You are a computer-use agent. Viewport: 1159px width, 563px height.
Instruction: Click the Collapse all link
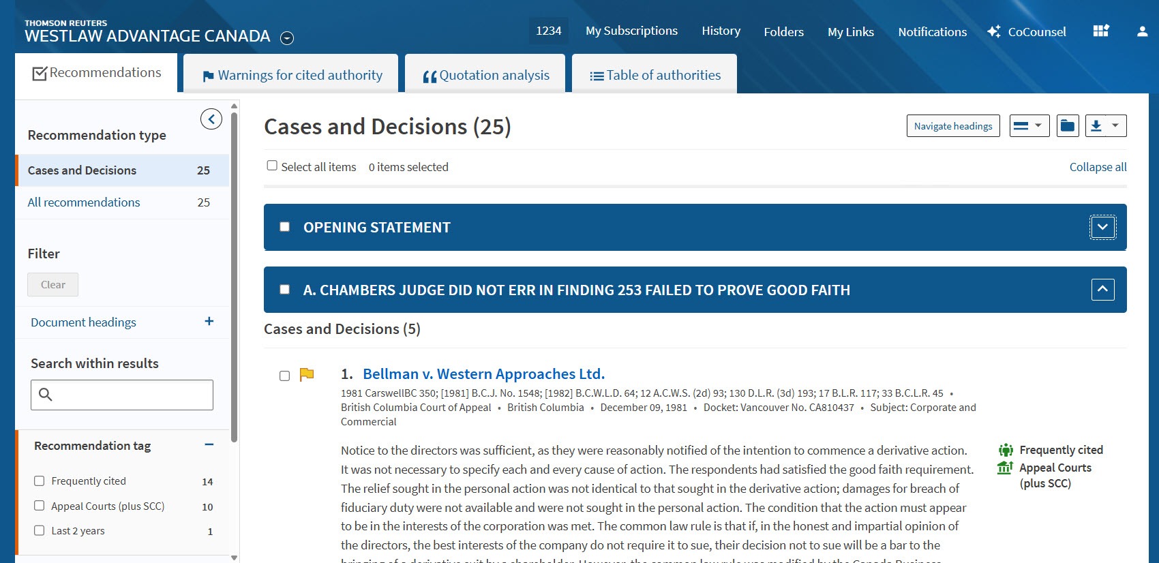1098,167
